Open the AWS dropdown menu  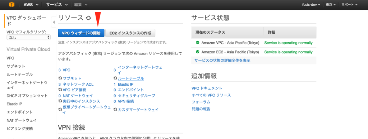31,5
